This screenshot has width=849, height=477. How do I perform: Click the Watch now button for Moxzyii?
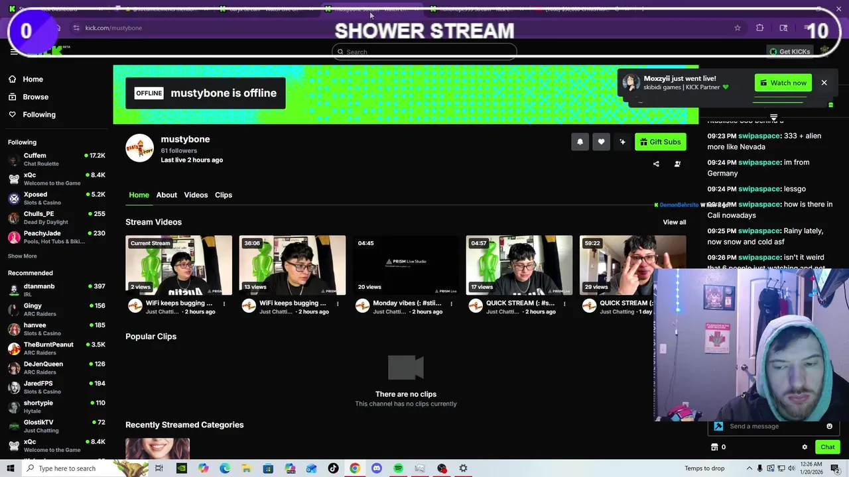point(783,83)
